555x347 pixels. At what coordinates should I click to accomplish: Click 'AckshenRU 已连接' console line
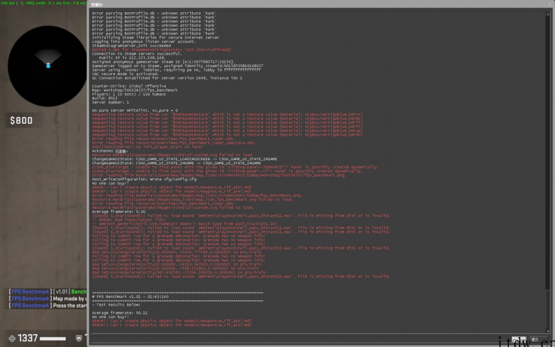pos(110,151)
